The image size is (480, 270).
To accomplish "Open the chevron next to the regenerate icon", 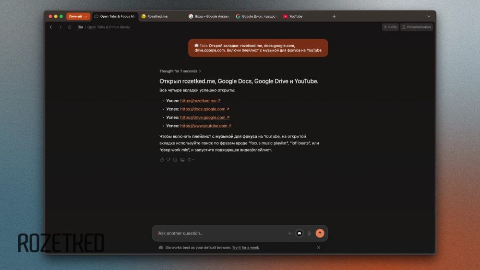I will point(193,160).
